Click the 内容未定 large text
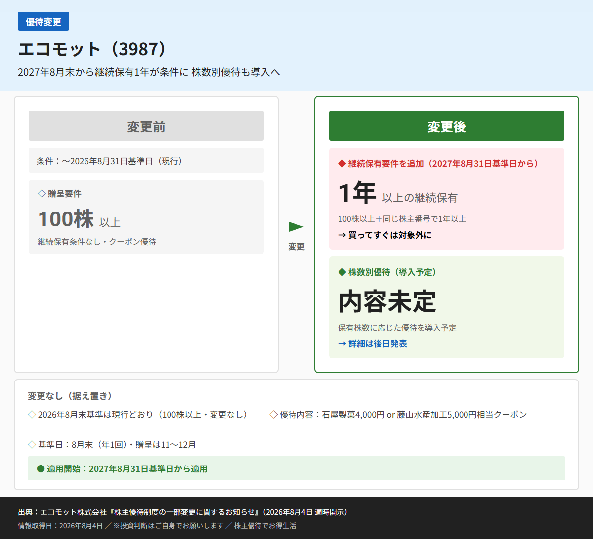The image size is (593, 551). [387, 301]
